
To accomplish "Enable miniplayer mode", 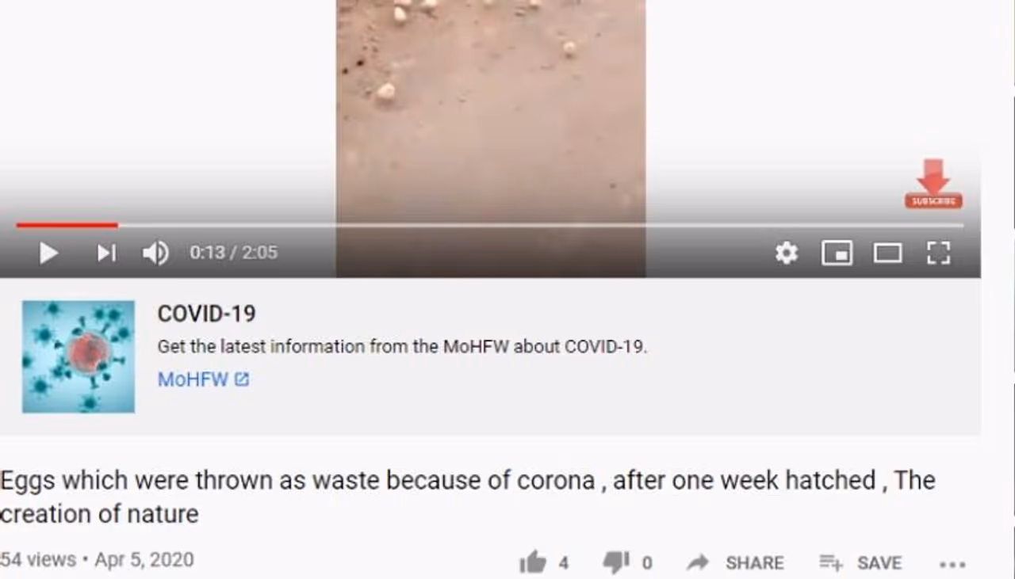I will click(x=837, y=253).
